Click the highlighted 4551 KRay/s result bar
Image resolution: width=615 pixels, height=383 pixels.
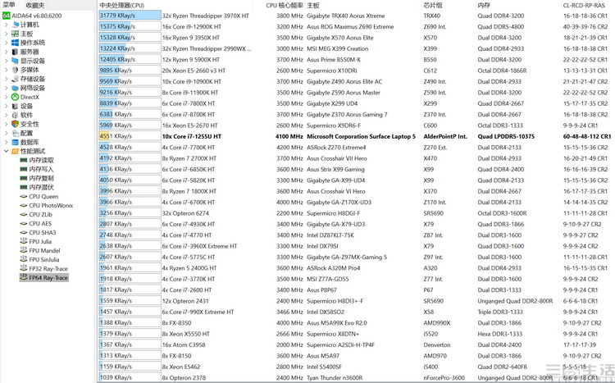(x=130, y=137)
